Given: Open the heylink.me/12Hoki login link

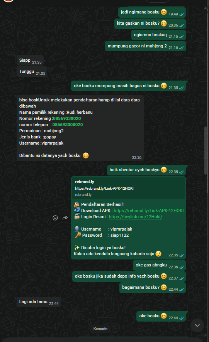Looking at the screenshot, I should click(136, 217).
